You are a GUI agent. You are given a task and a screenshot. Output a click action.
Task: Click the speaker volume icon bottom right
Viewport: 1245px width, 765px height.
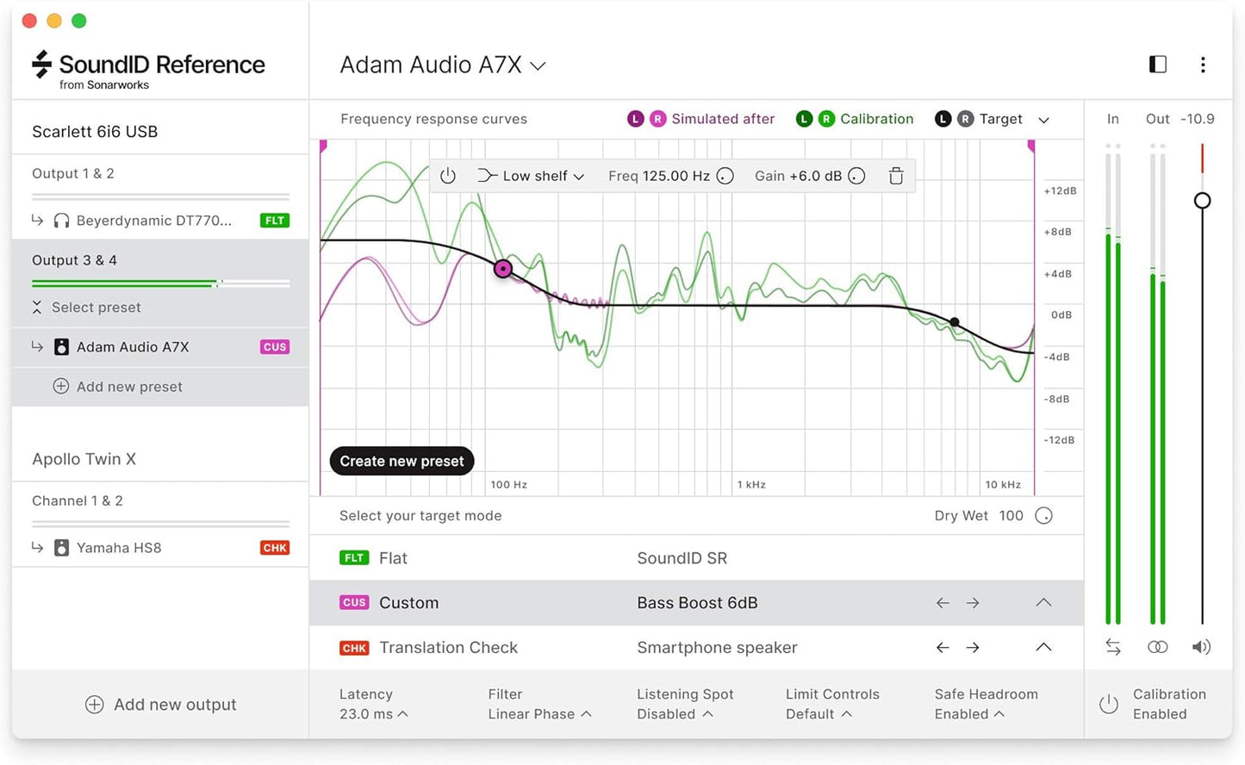(1202, 646)
